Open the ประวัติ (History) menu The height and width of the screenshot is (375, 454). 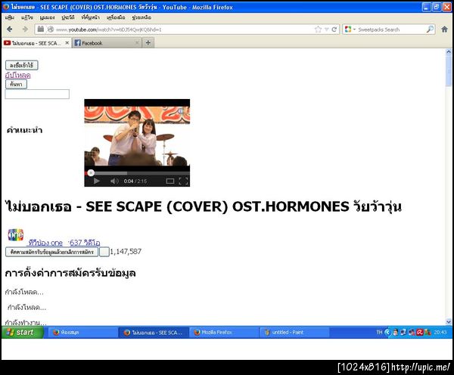click(x=68, y=17)
